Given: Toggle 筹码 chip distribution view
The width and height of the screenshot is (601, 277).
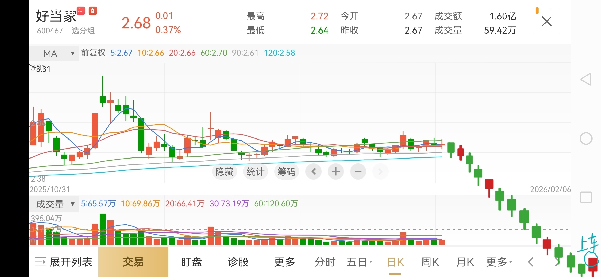Looking at the screenshot, I should [x=286, y=172].
